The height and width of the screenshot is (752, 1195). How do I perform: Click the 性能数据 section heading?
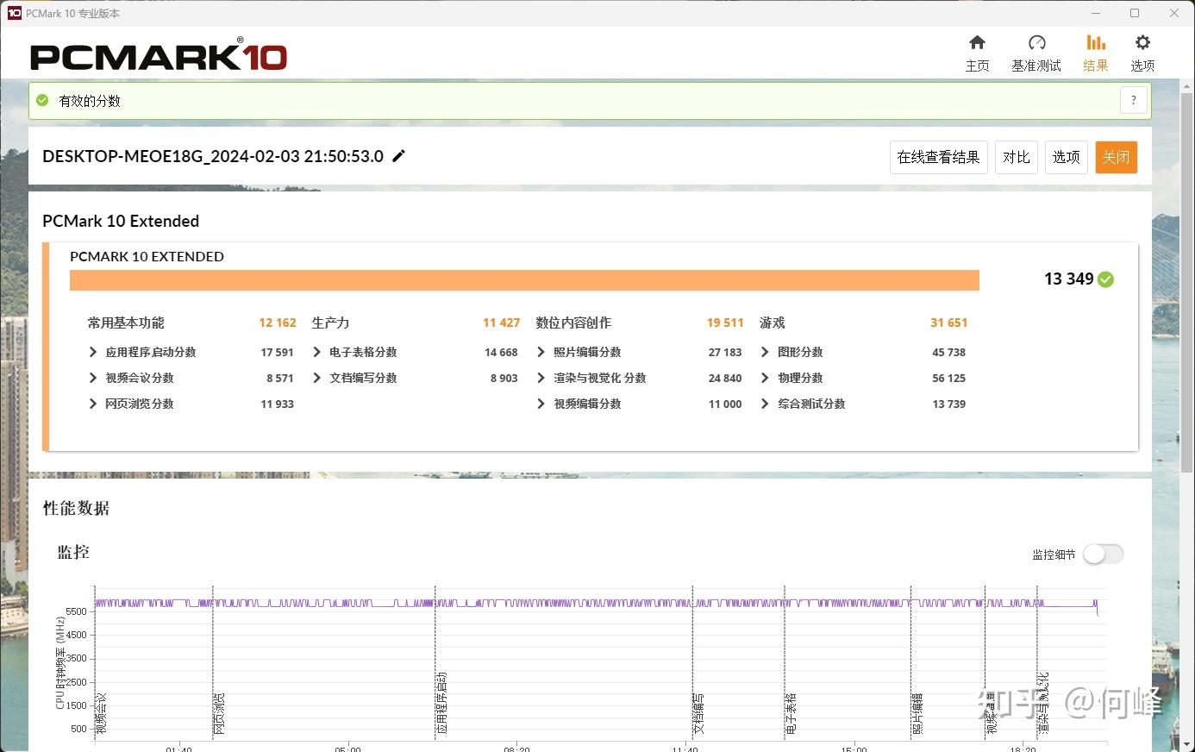pyautogui.click(x=76, y=508)
